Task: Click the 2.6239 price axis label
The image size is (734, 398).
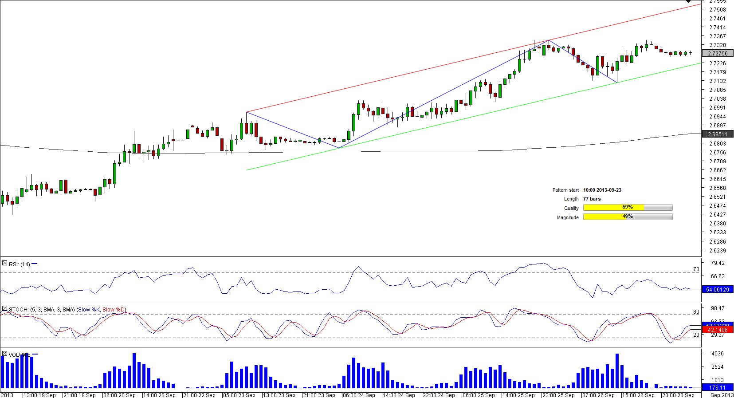Action: (x=718, y=251)
